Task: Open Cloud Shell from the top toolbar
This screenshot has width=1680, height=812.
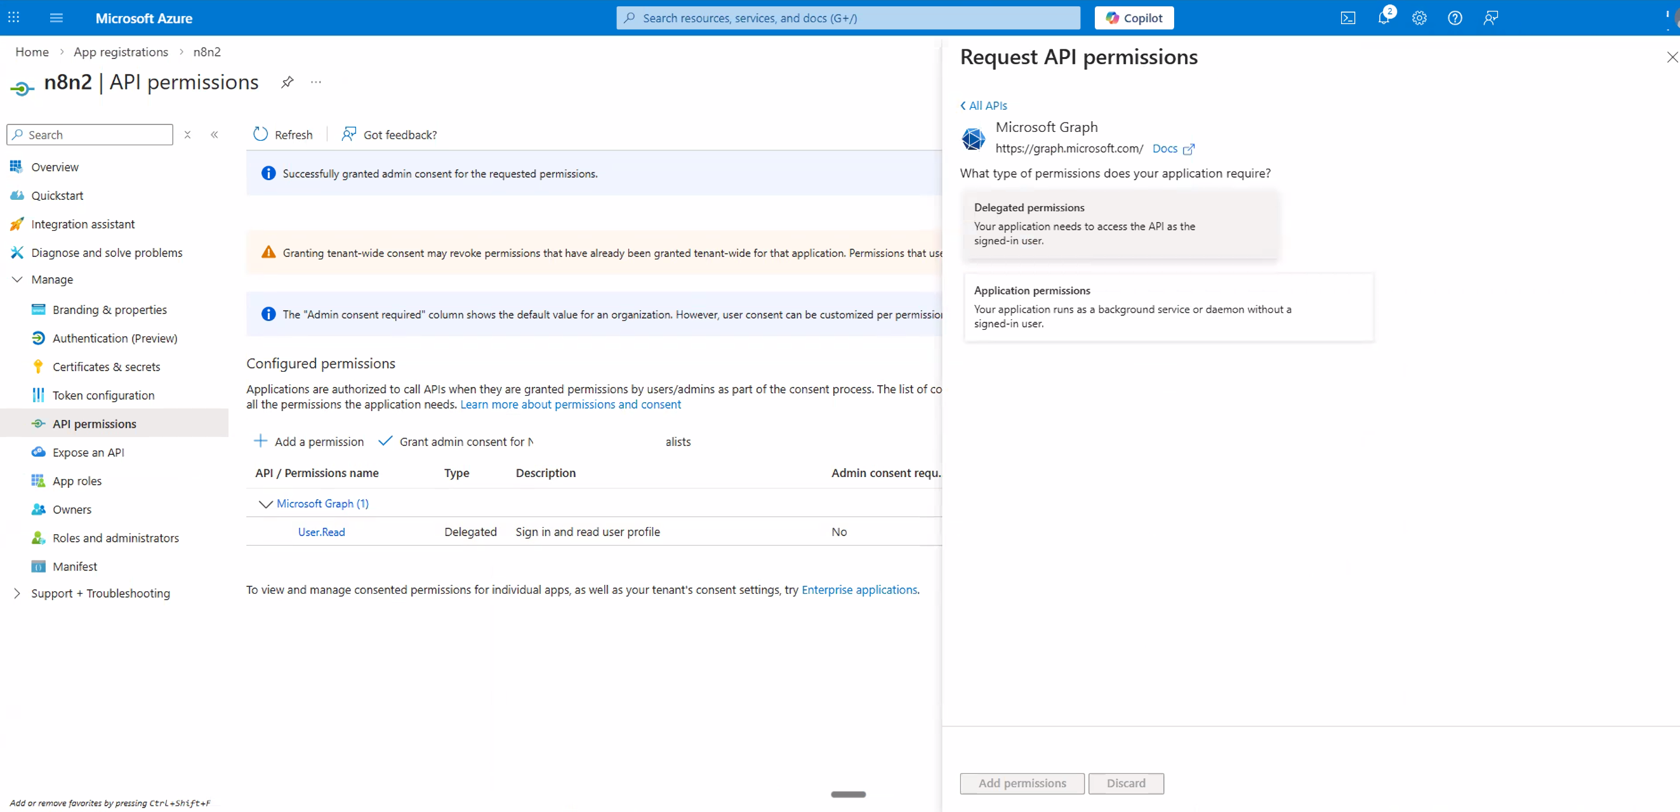Action: click(x=1347, y=18)
